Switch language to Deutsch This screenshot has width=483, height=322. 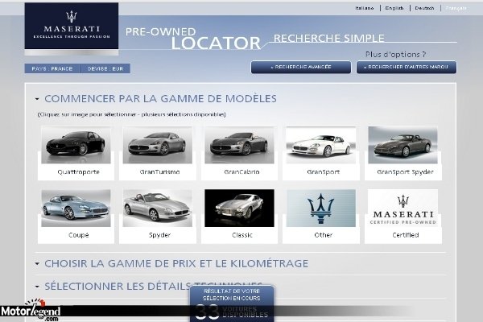(x=424, y=8)
